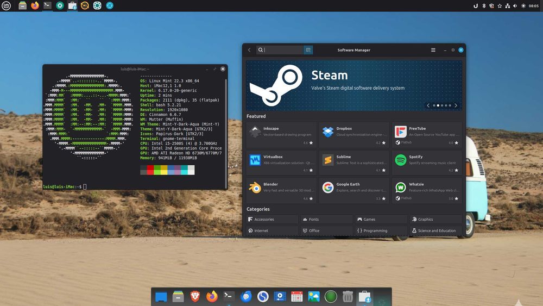Click red color block in neofetch palette
543x306 pixels.
click(x=150, y=170)
